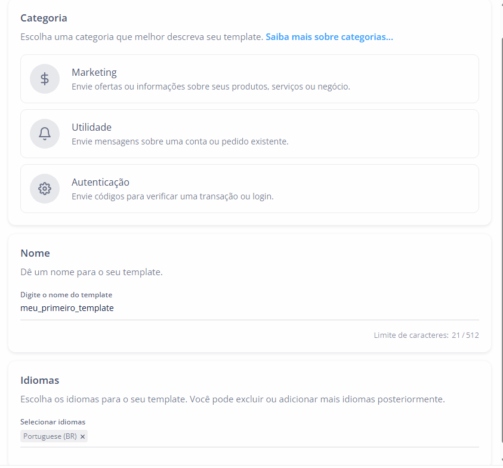
Task: Click the Nome section heading
Action: pyautogui.click(x=35, y=253)
